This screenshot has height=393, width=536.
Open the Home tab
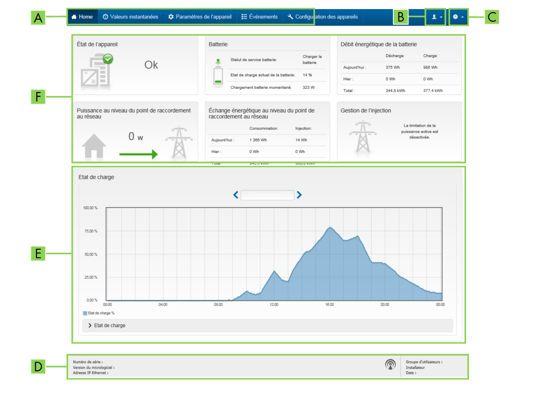pos(82,17)
